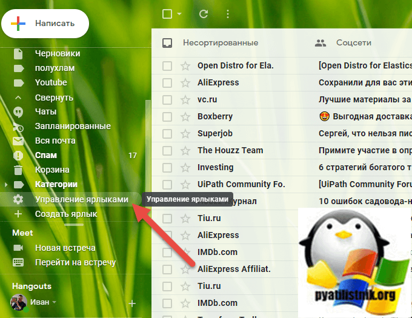Star The Houzz Team email
The width and height of the screenshot is (412, 318).
click(x=185, y=150)
